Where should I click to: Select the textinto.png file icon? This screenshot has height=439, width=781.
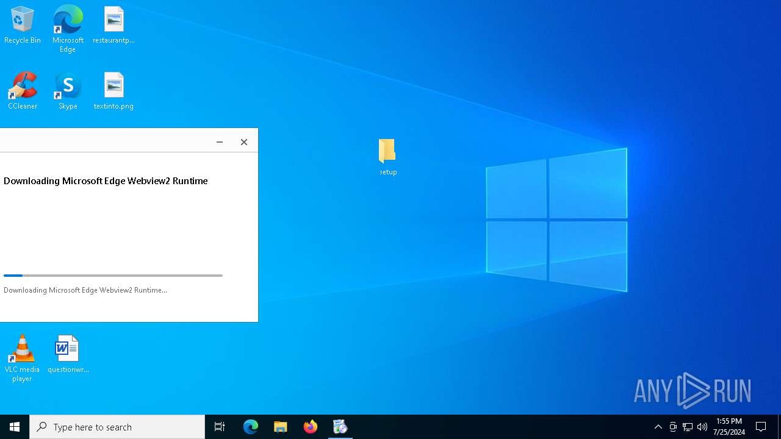click(113, 91)
